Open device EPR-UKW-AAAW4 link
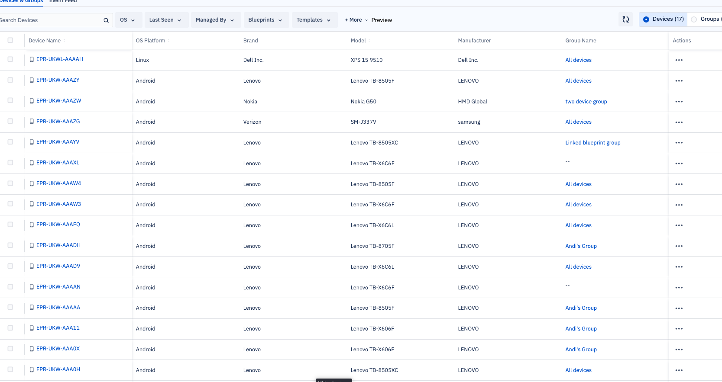Screen dimensions: 722x382 point(58,183)
